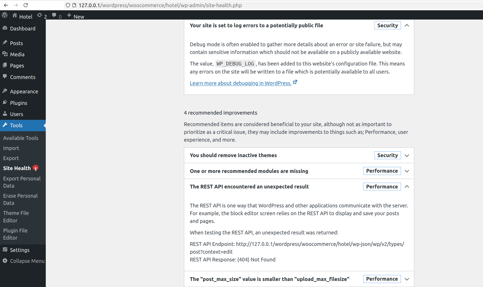Screen dimensions: 483x287
Task: Open the Import submenu item
Action: (x=11, y=148)
